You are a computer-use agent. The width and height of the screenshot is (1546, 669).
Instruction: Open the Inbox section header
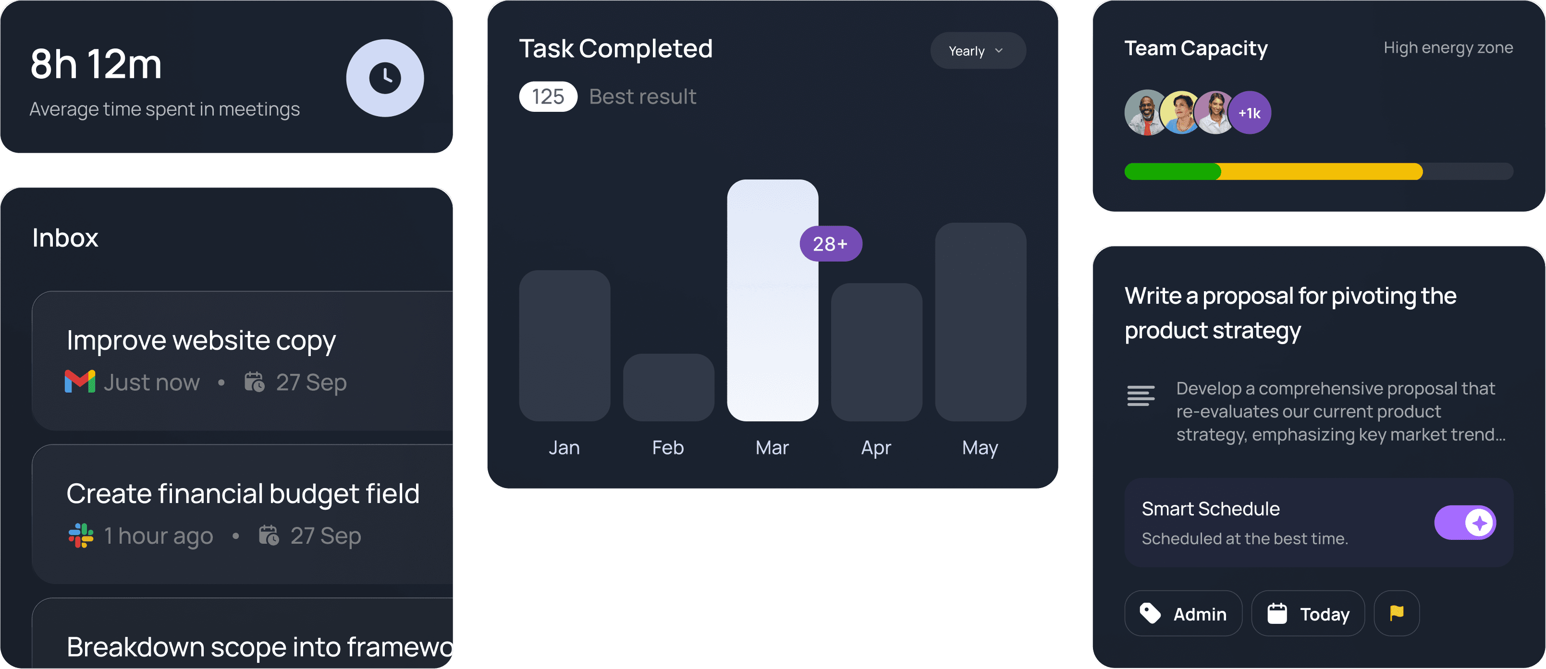(x=65, y=238)
